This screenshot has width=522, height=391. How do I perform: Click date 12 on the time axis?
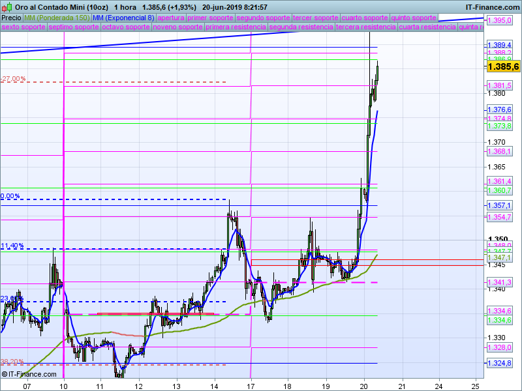pos(138,386)
